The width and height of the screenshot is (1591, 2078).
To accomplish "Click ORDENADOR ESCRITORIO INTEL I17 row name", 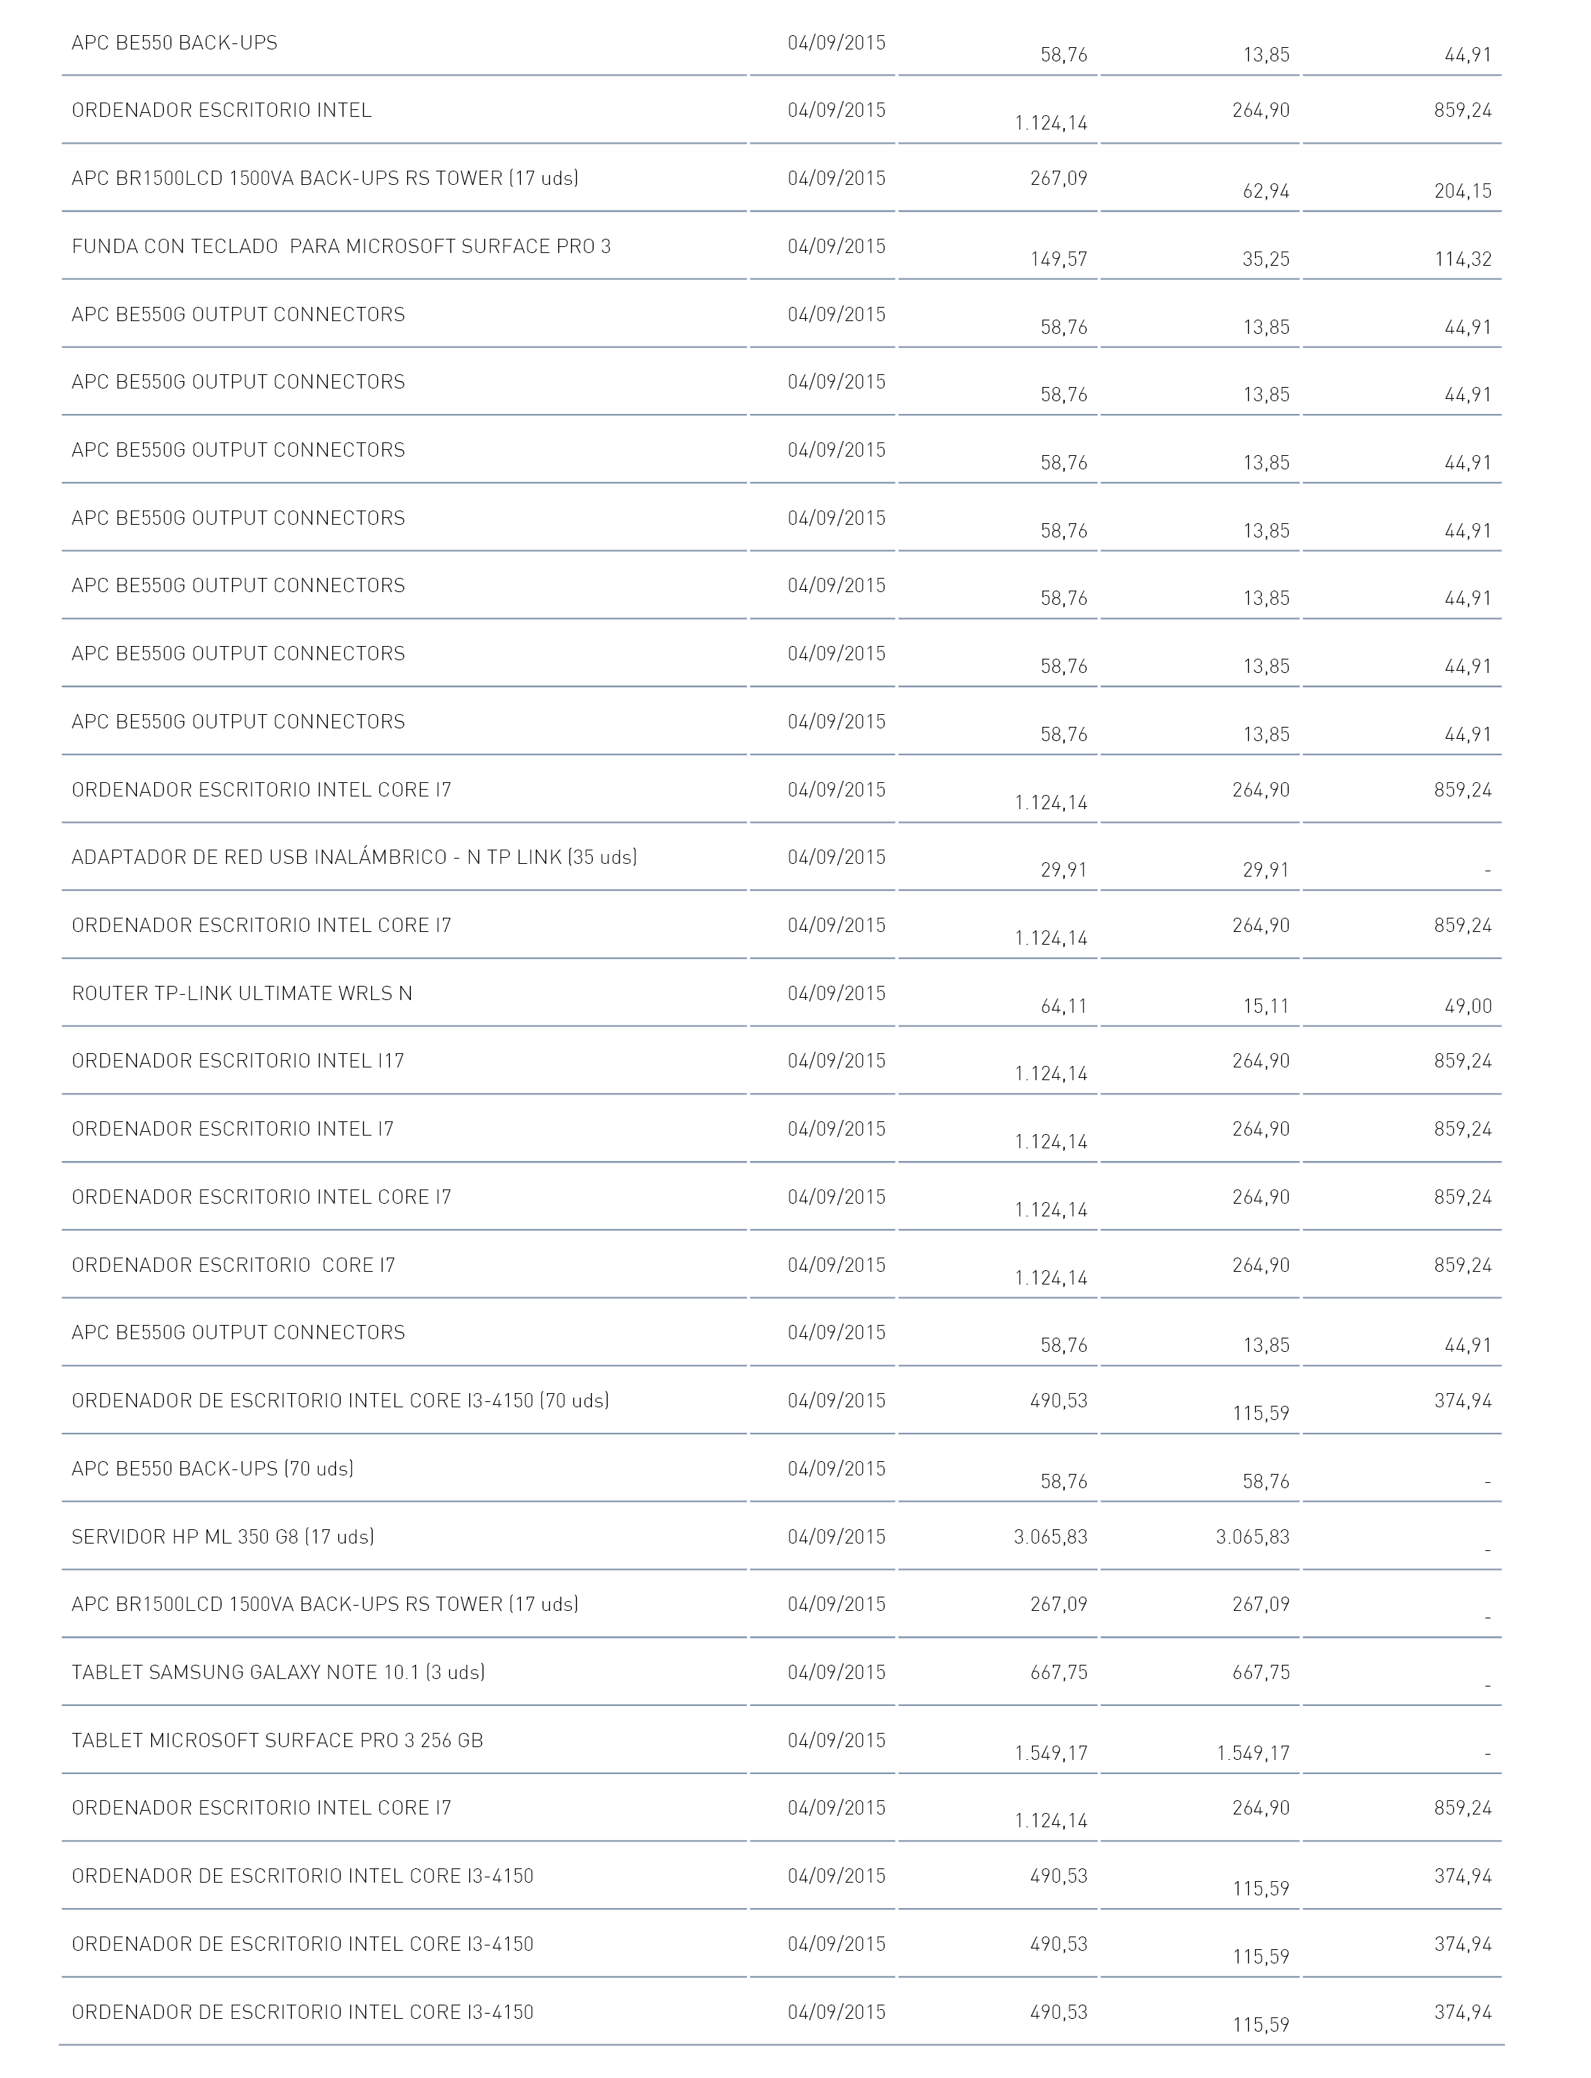I will [x=238, y=1061].
